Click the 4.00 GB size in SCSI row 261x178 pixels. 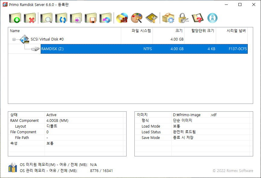[x=177, y=39]
